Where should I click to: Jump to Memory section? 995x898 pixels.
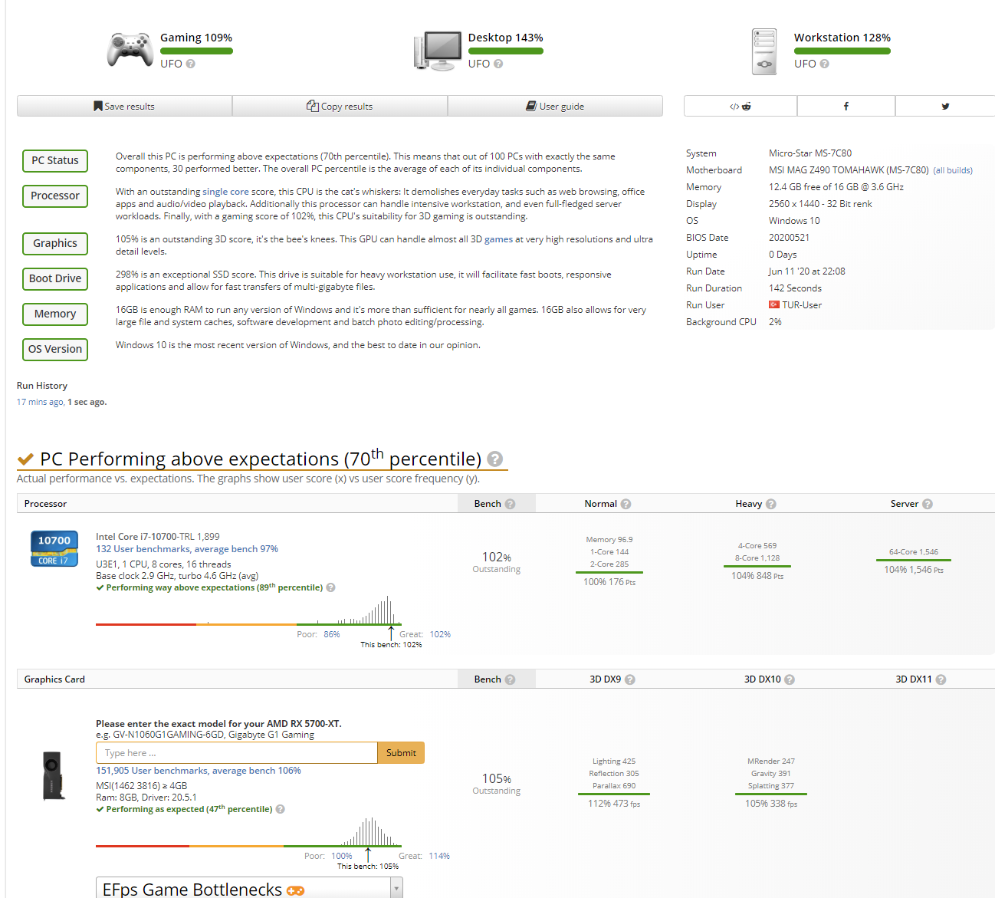coord(55,314)
